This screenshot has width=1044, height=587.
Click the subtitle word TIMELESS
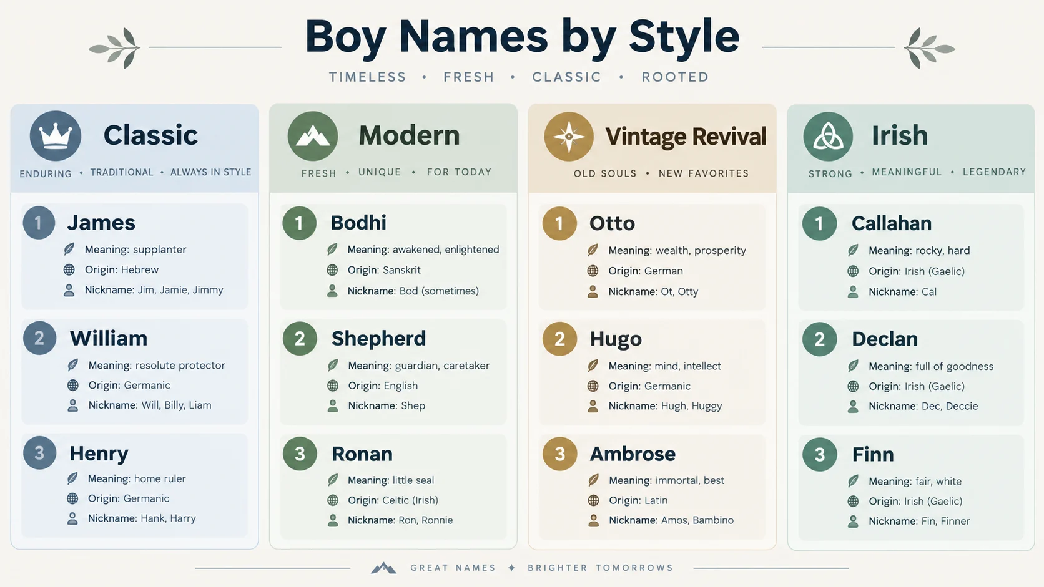[368, 77]
